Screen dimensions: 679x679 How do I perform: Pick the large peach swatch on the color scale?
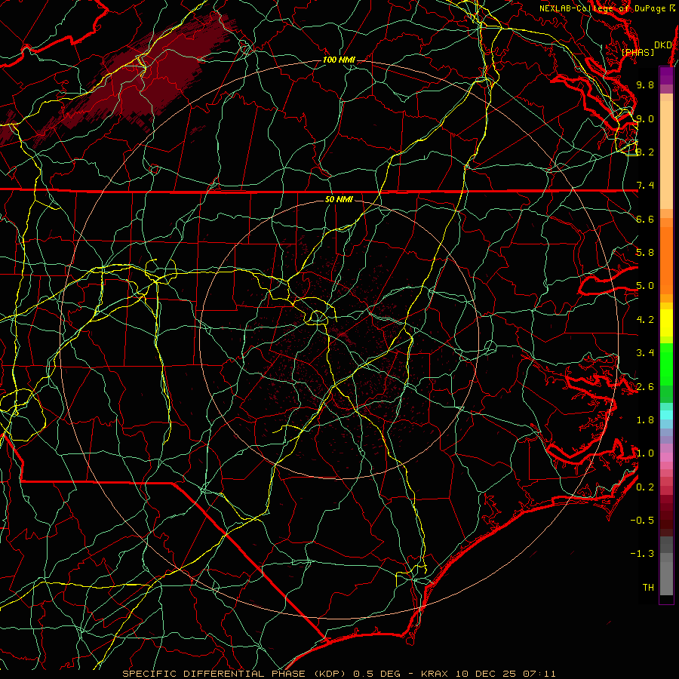click(x=666, y=155)
